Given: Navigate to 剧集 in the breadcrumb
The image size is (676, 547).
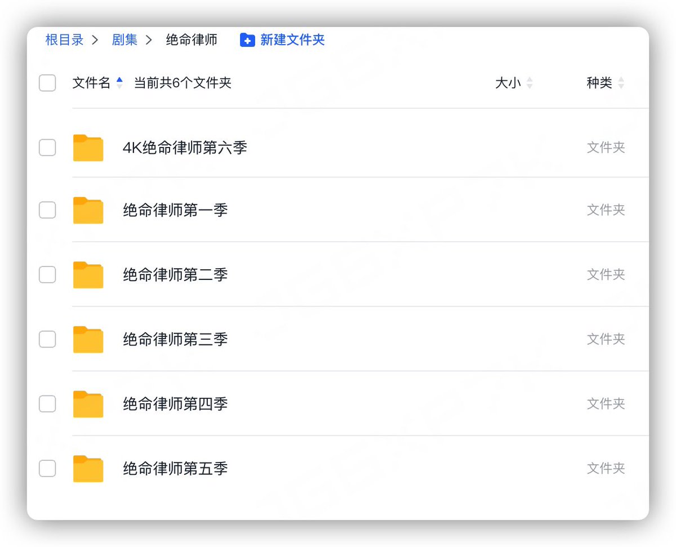Looking at the screenshot, I should tap(124, 40).
